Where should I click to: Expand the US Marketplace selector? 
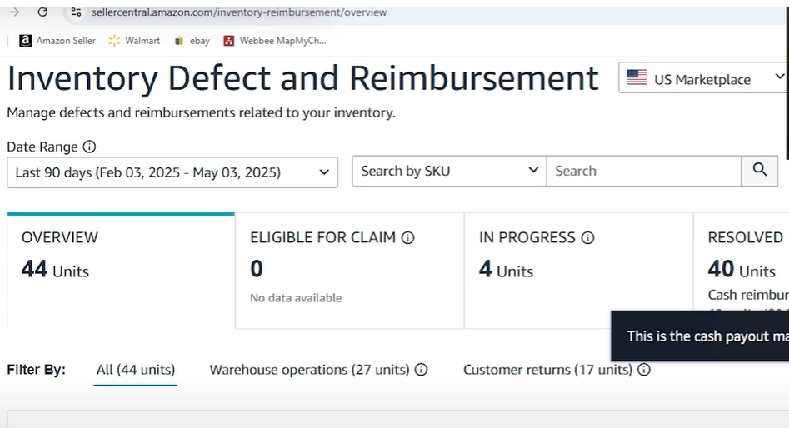pos(704,79)
